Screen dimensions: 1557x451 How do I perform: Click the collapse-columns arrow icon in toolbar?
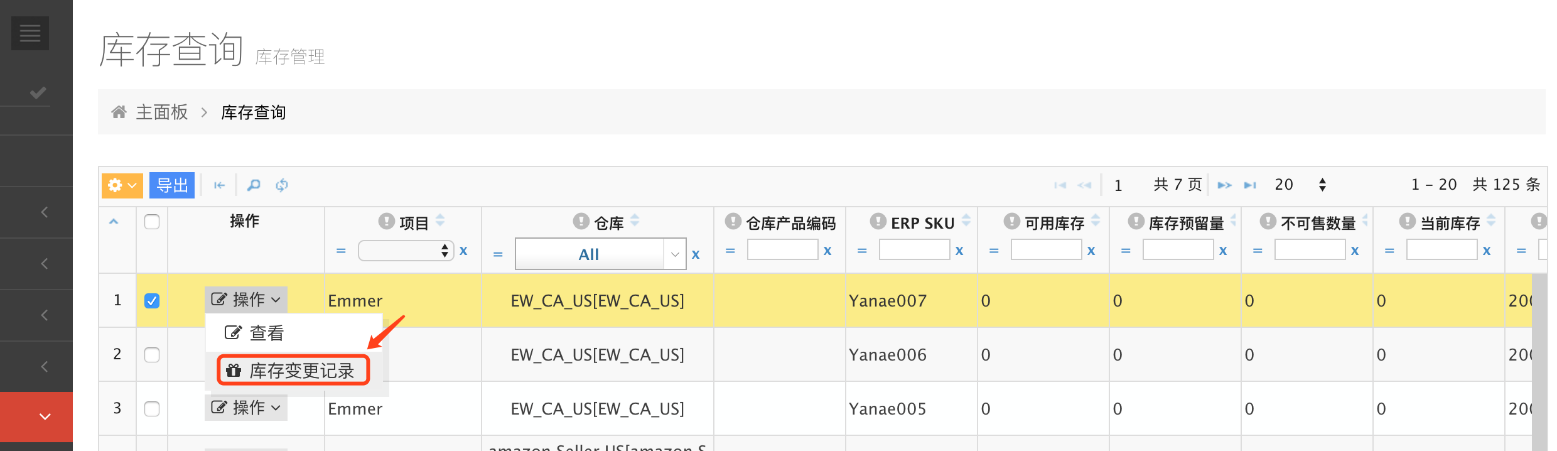pos(219,185)
